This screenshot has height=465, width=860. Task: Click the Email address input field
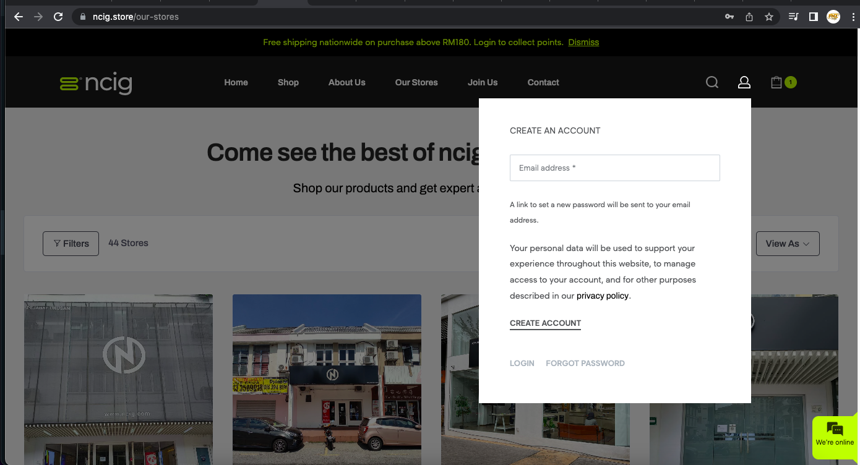click(614, 168)
